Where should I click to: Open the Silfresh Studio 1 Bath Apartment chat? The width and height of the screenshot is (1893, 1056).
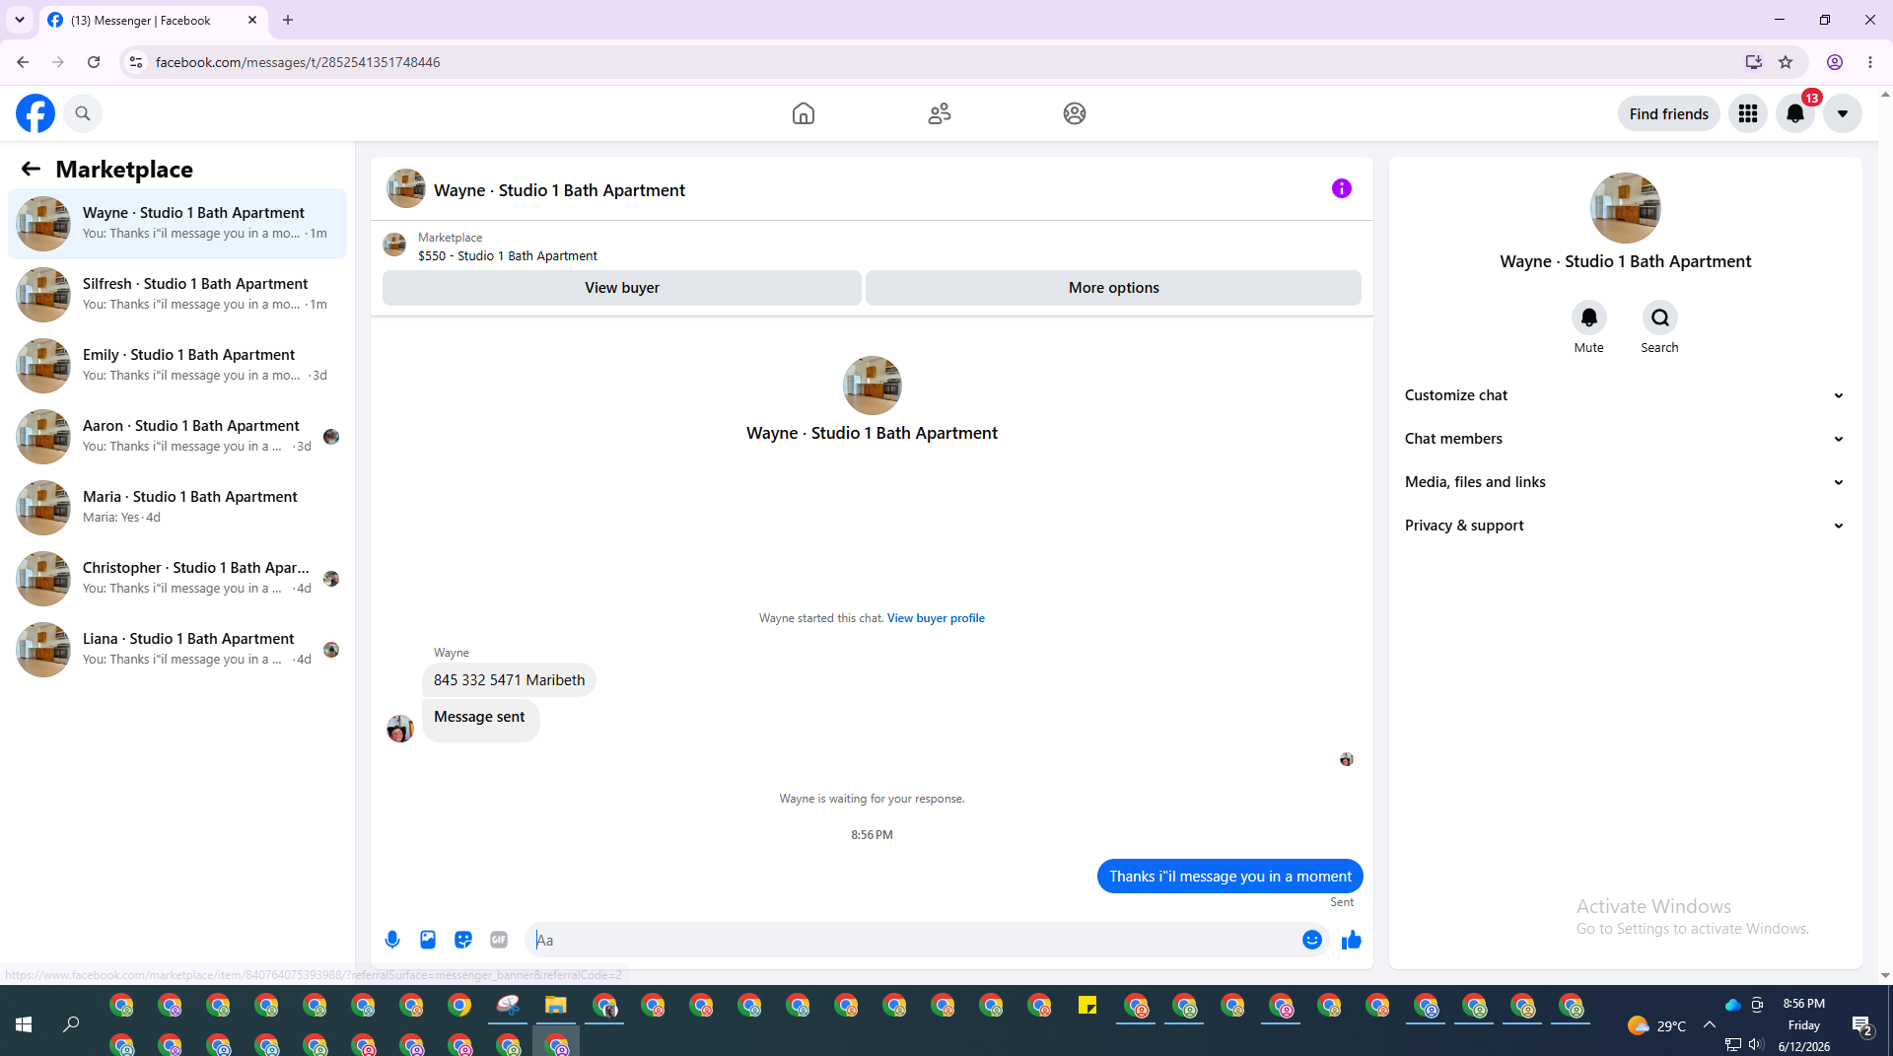(177, 295)
